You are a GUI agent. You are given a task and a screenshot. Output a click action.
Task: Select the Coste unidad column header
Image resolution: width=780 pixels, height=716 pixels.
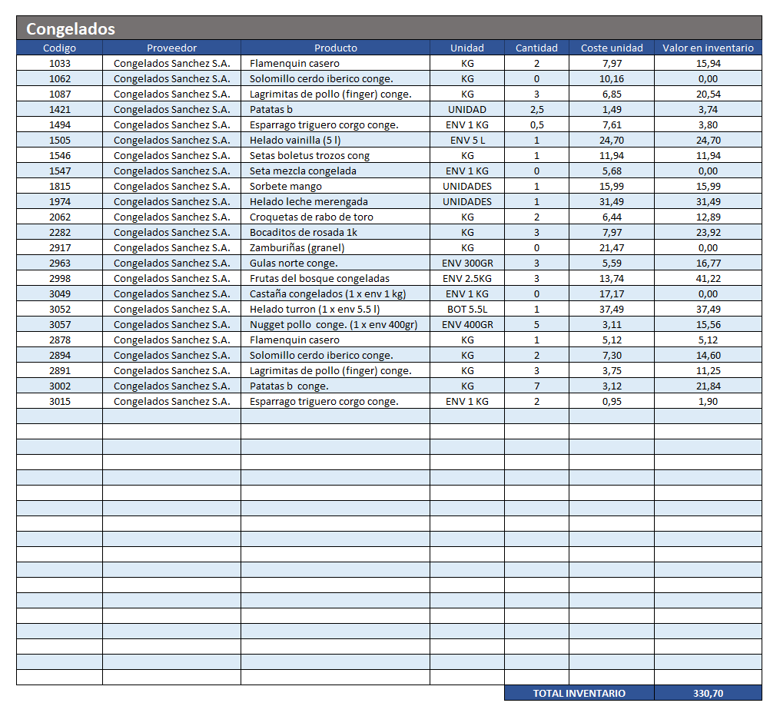[612, 48]
